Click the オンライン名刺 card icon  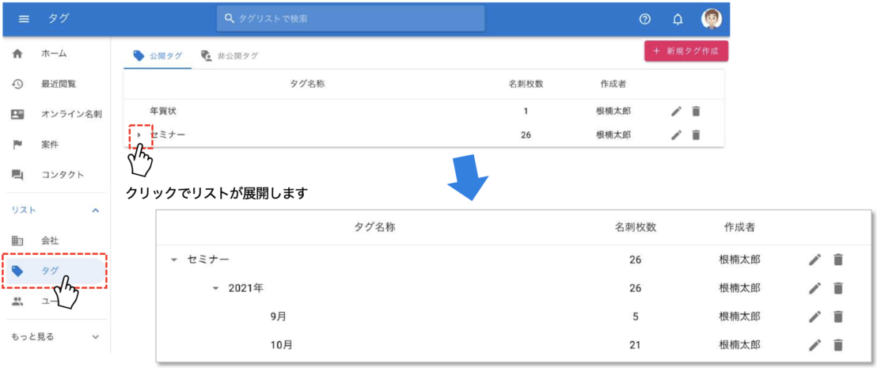pos(17,114)
